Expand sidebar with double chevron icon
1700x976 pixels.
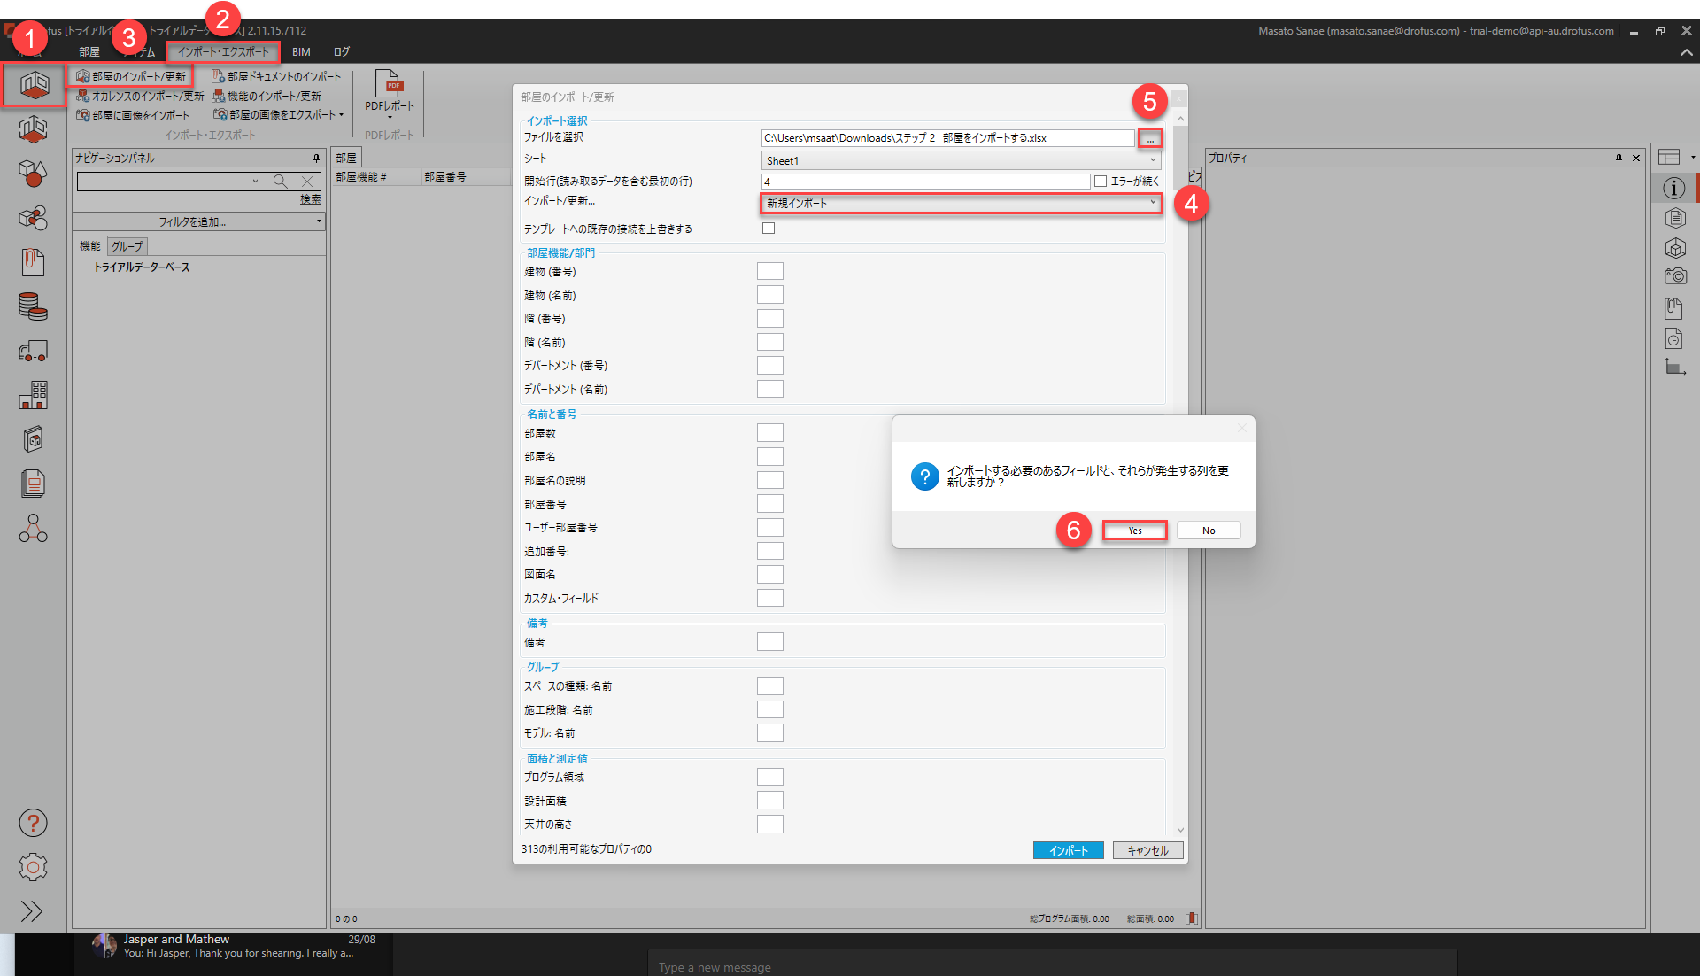point(32,911)
